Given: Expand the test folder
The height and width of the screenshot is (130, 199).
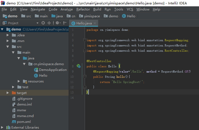Looking at the screenshot, I should click(13, 87).
